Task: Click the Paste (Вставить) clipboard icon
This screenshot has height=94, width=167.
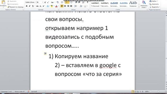Action: (3, 2)
